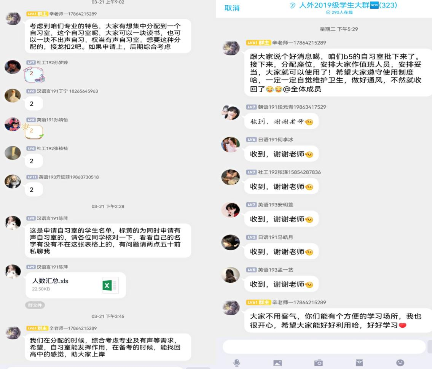This screenshot has height=369, width=432.
Task: Select the b5 自习室 announcement message bubble
Action: pos(338,73)
